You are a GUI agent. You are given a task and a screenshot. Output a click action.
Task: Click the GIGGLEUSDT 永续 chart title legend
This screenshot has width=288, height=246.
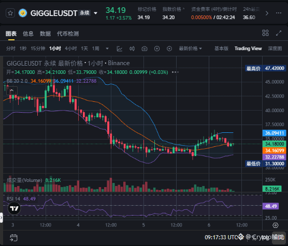click(68, 63)
